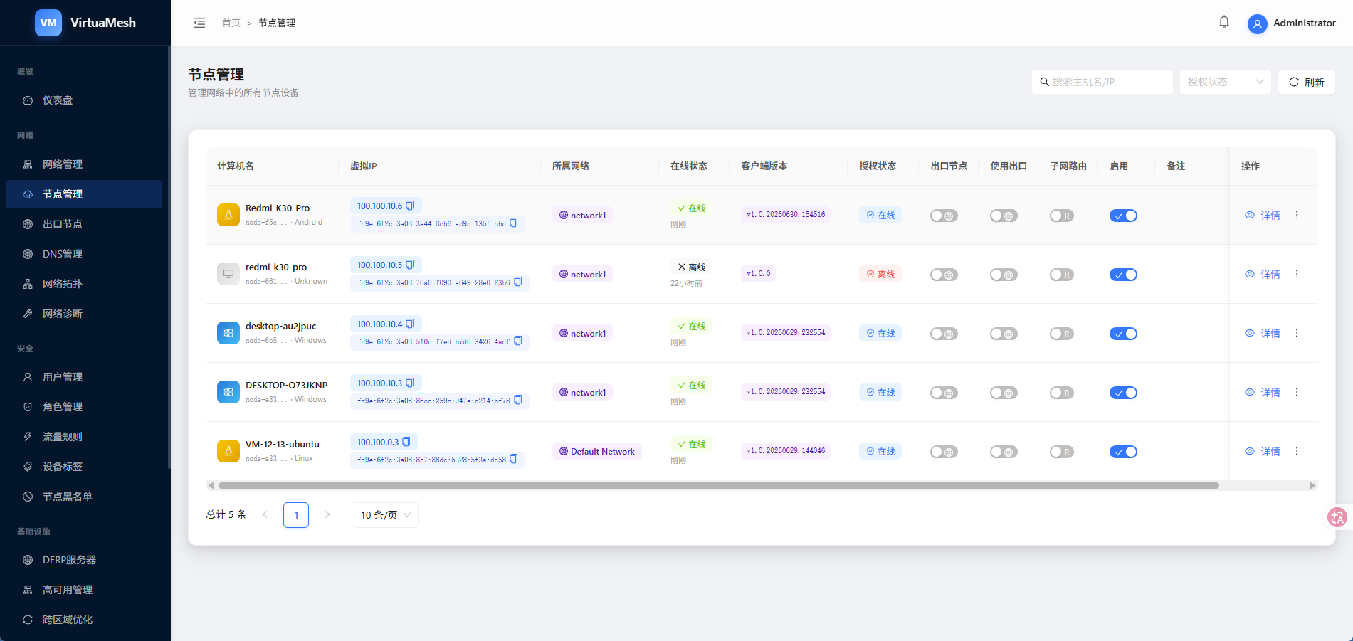Open 用户管理 sidebar item

click(x=84, y=377)
